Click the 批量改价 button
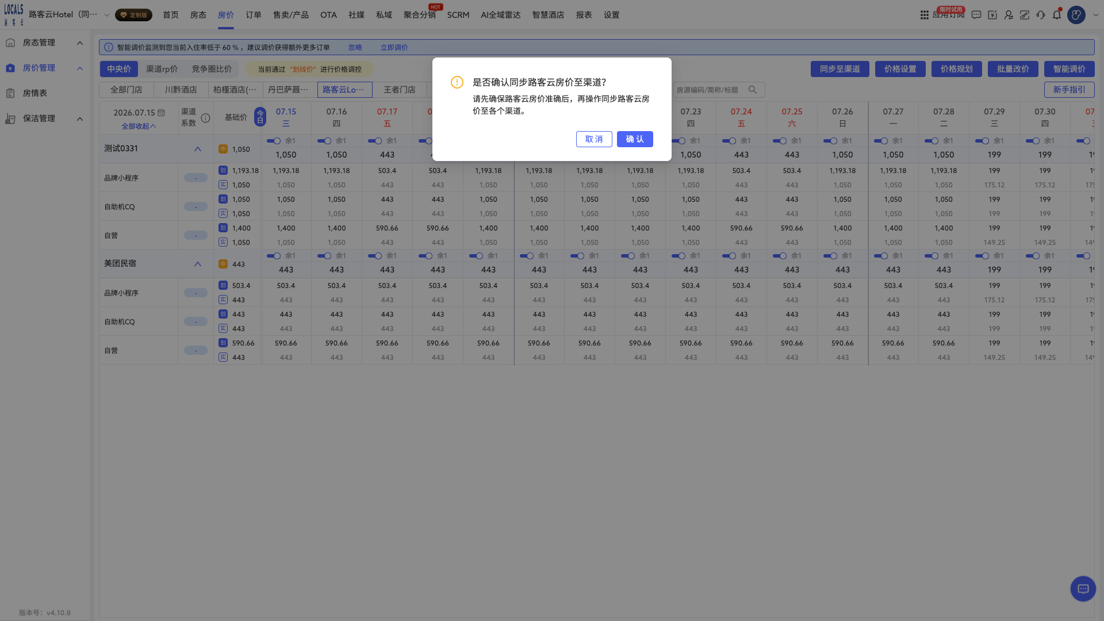 coord(1013,69)
